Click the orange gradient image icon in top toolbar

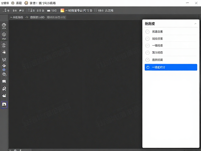tap(62, 10)
